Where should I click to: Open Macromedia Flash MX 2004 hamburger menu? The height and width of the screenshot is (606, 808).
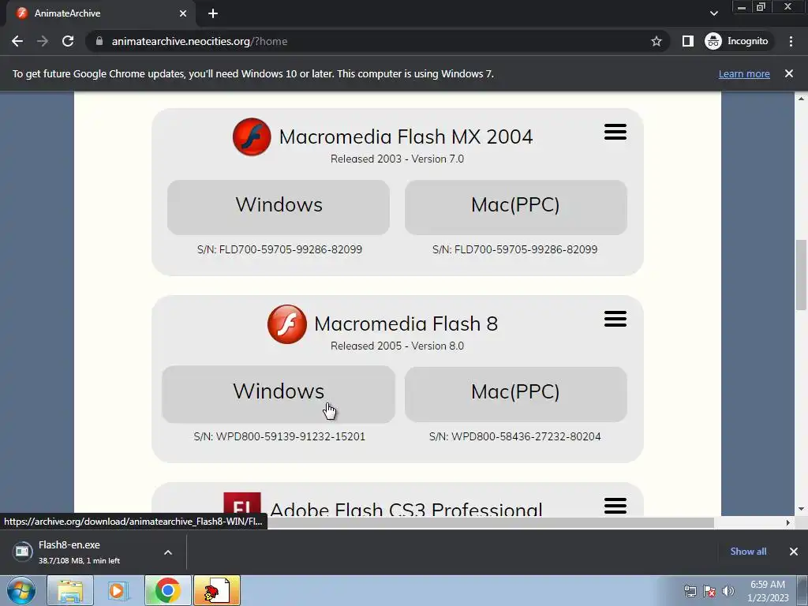point(615,132)
